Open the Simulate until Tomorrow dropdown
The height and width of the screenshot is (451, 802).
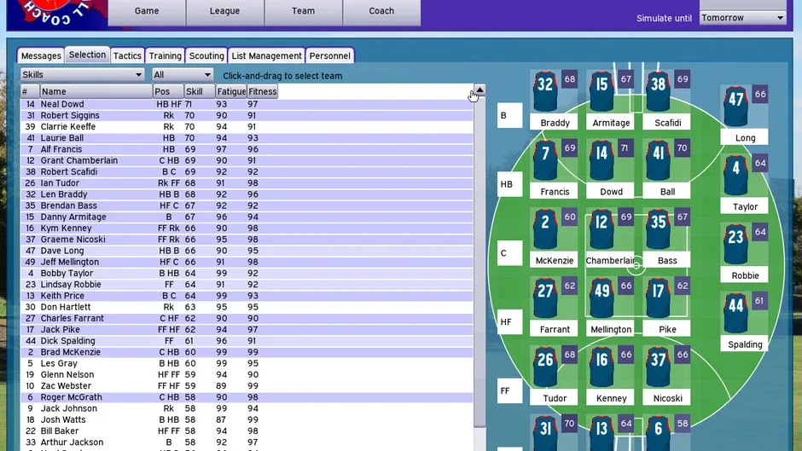point(742,18)
